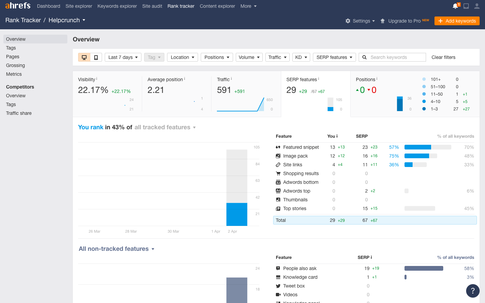Image resolution: width=485 pixels, height=303 pixels.
Task: Open the notifications bell
Action: [x=456, y=6]
